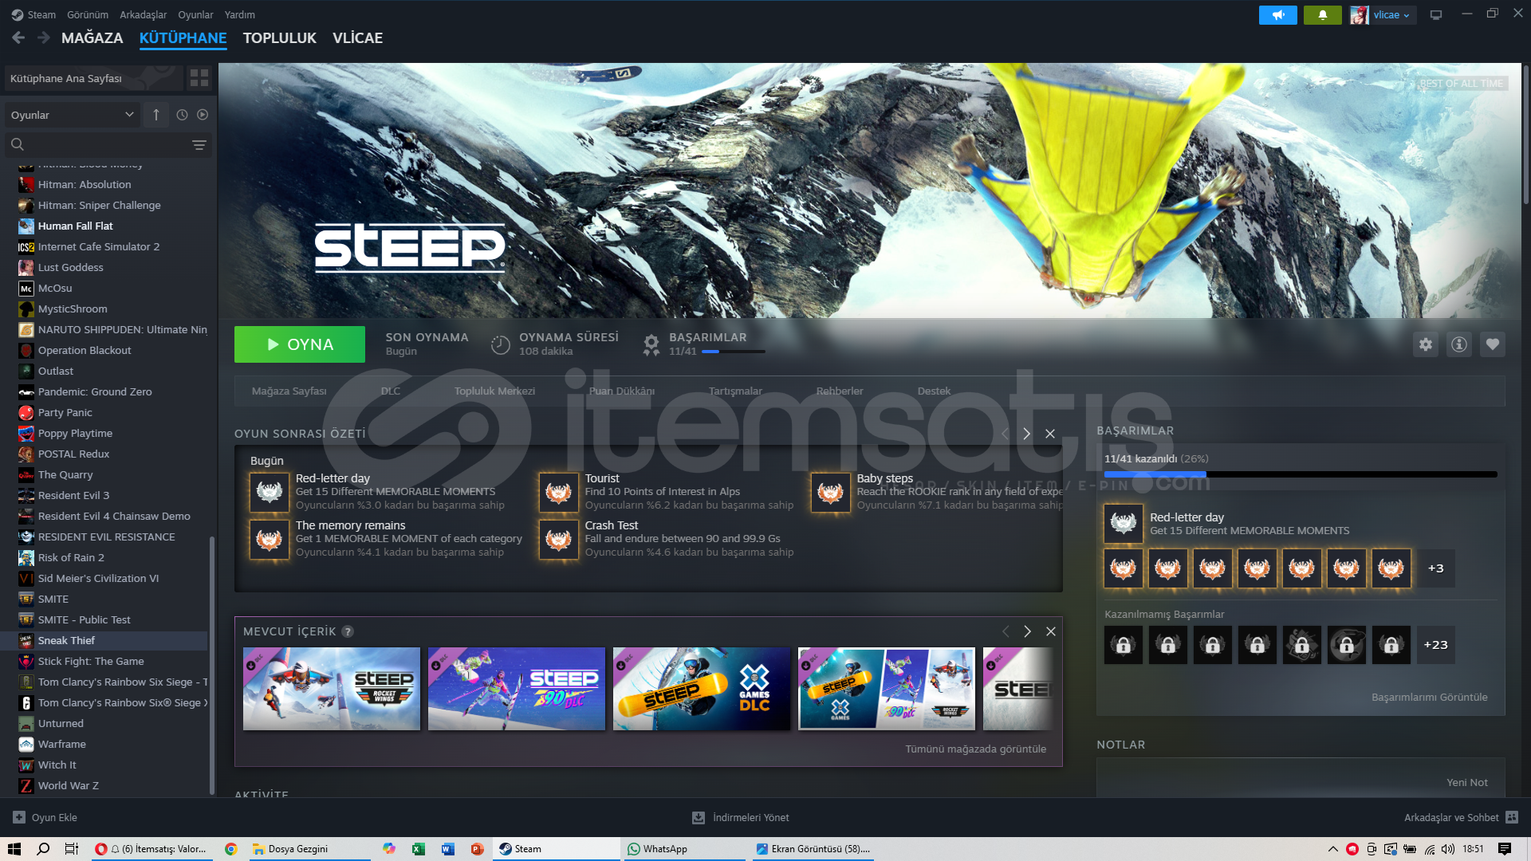
Task: Switch to Big Picture mode icon
Action: (1436, 15)
